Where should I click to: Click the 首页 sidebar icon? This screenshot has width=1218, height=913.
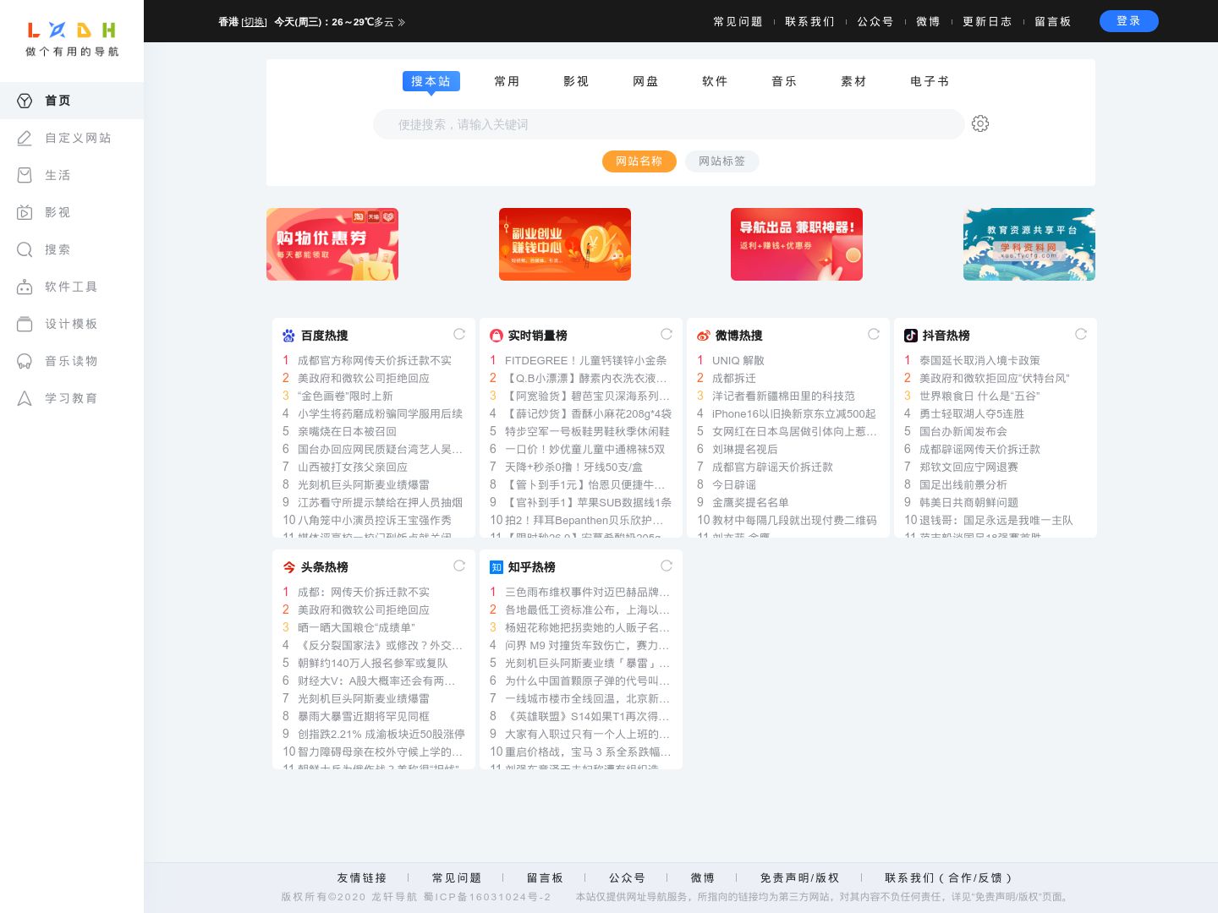click(25, 101)
